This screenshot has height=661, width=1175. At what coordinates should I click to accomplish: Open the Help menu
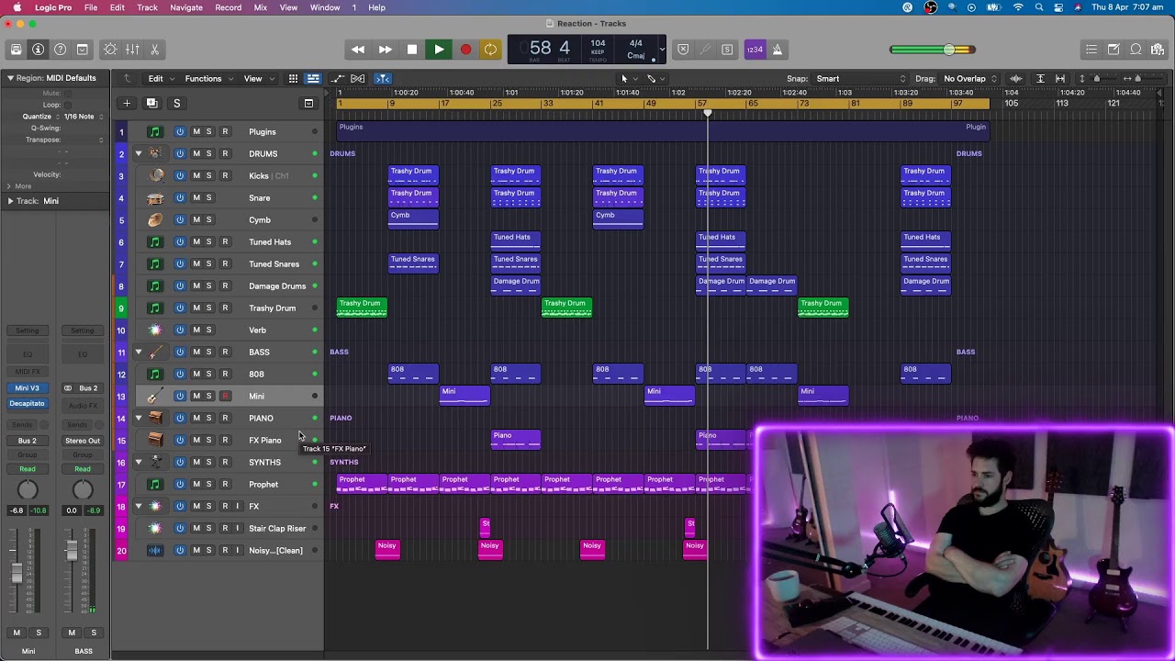(376, 7)
